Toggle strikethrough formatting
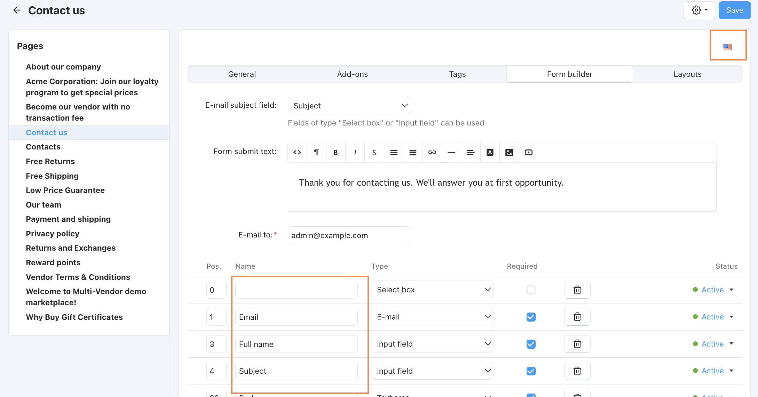Screen dimensions: 758x397 pyautogui.click(x=374, y=152)
